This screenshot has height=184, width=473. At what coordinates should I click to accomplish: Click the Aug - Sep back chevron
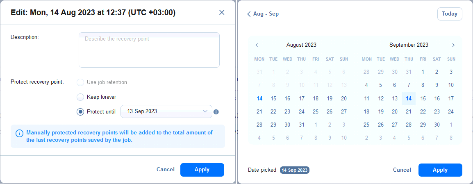(249, 14)
